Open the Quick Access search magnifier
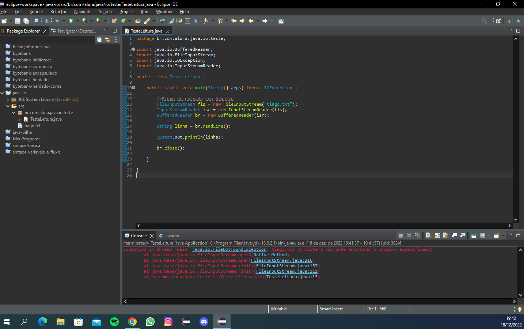 coord(484,21)
